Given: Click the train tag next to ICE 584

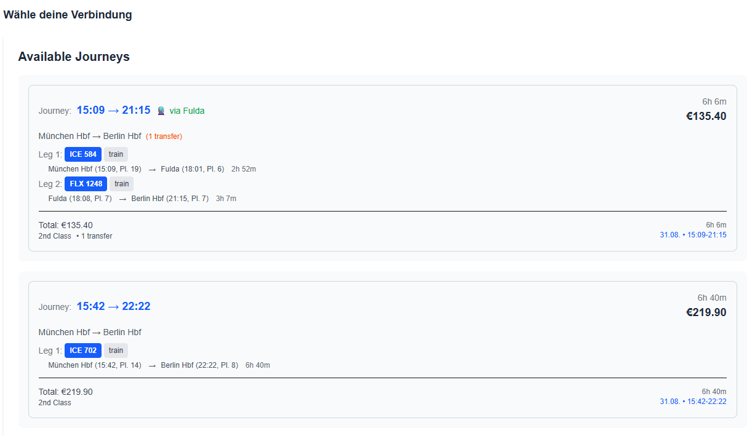Looking at the screenshot, I should click(x=116, y=154).
